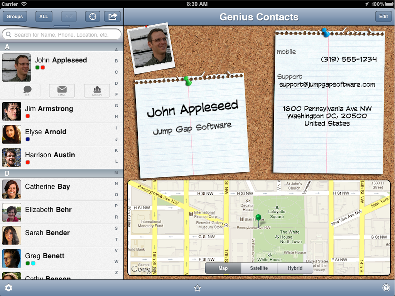
Task: Jump to letter G in index
Action: [116, 106]
